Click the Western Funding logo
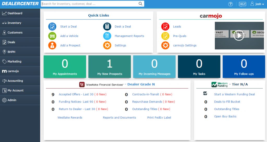This screenshot has height=142, width=267. [219, 84]
